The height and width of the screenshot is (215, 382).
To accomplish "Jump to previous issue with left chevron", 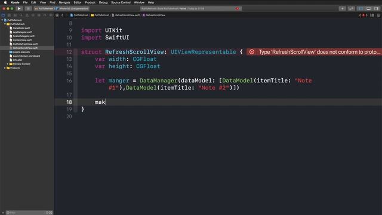I will (361, 15).
